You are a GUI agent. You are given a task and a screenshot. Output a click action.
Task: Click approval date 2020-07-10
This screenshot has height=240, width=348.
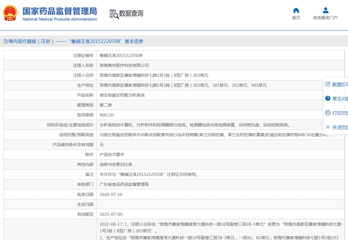tap(111, 195)
